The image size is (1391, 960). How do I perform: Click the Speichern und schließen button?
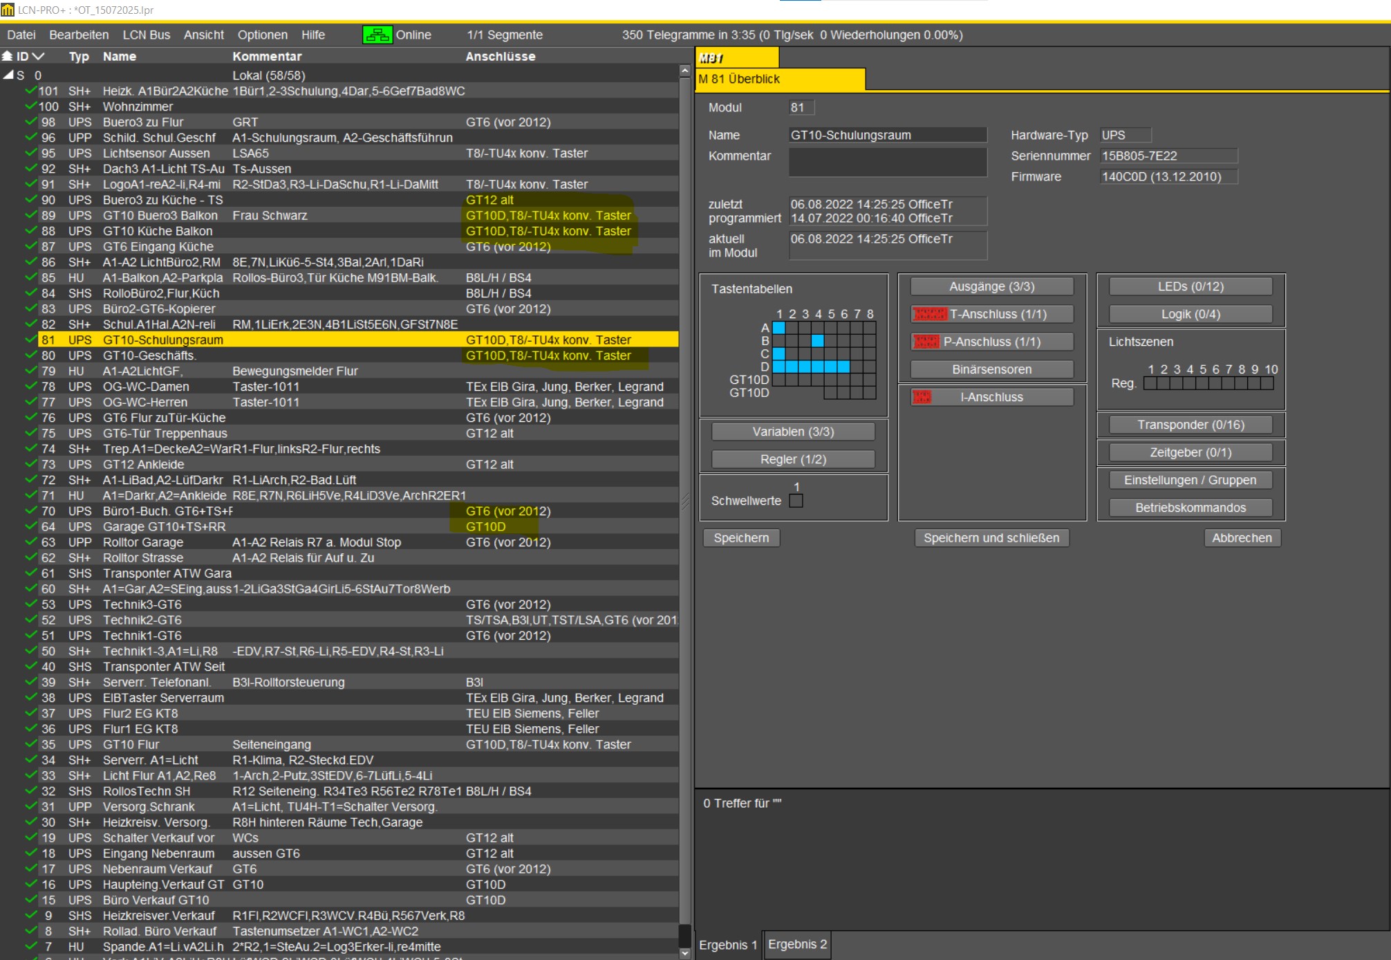coord(991,537)
